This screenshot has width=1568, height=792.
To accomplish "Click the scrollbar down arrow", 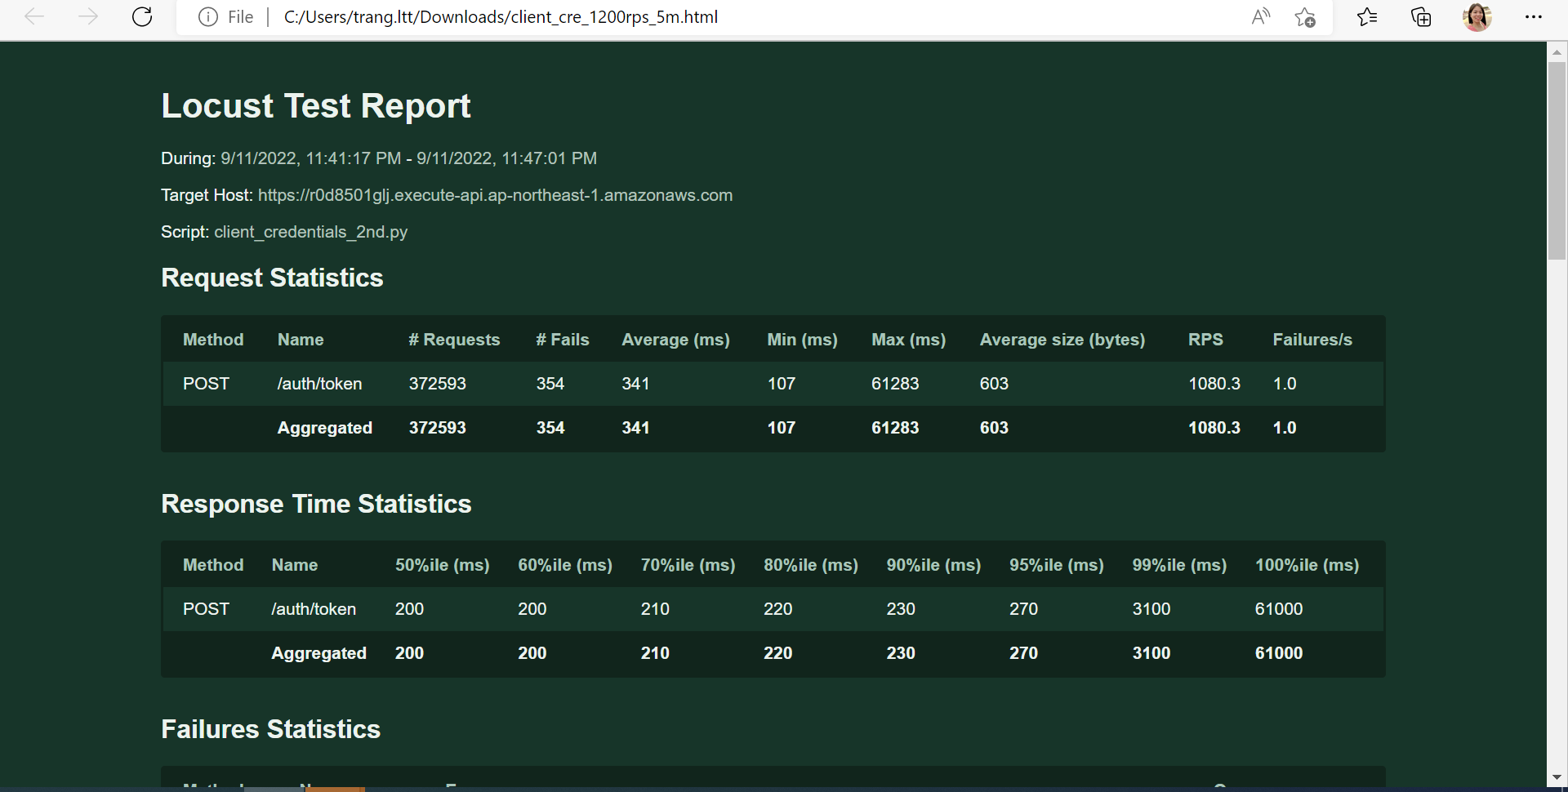I will 1557,777.
